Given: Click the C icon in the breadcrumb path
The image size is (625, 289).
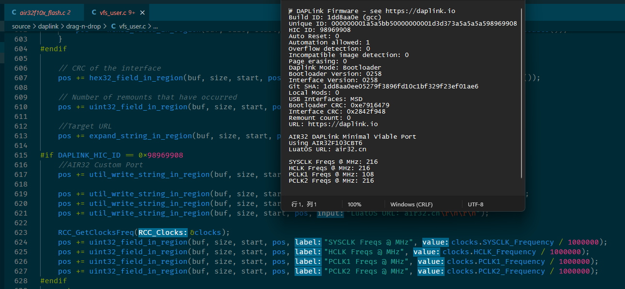Looking at the screenshot, I should point(113,26).
